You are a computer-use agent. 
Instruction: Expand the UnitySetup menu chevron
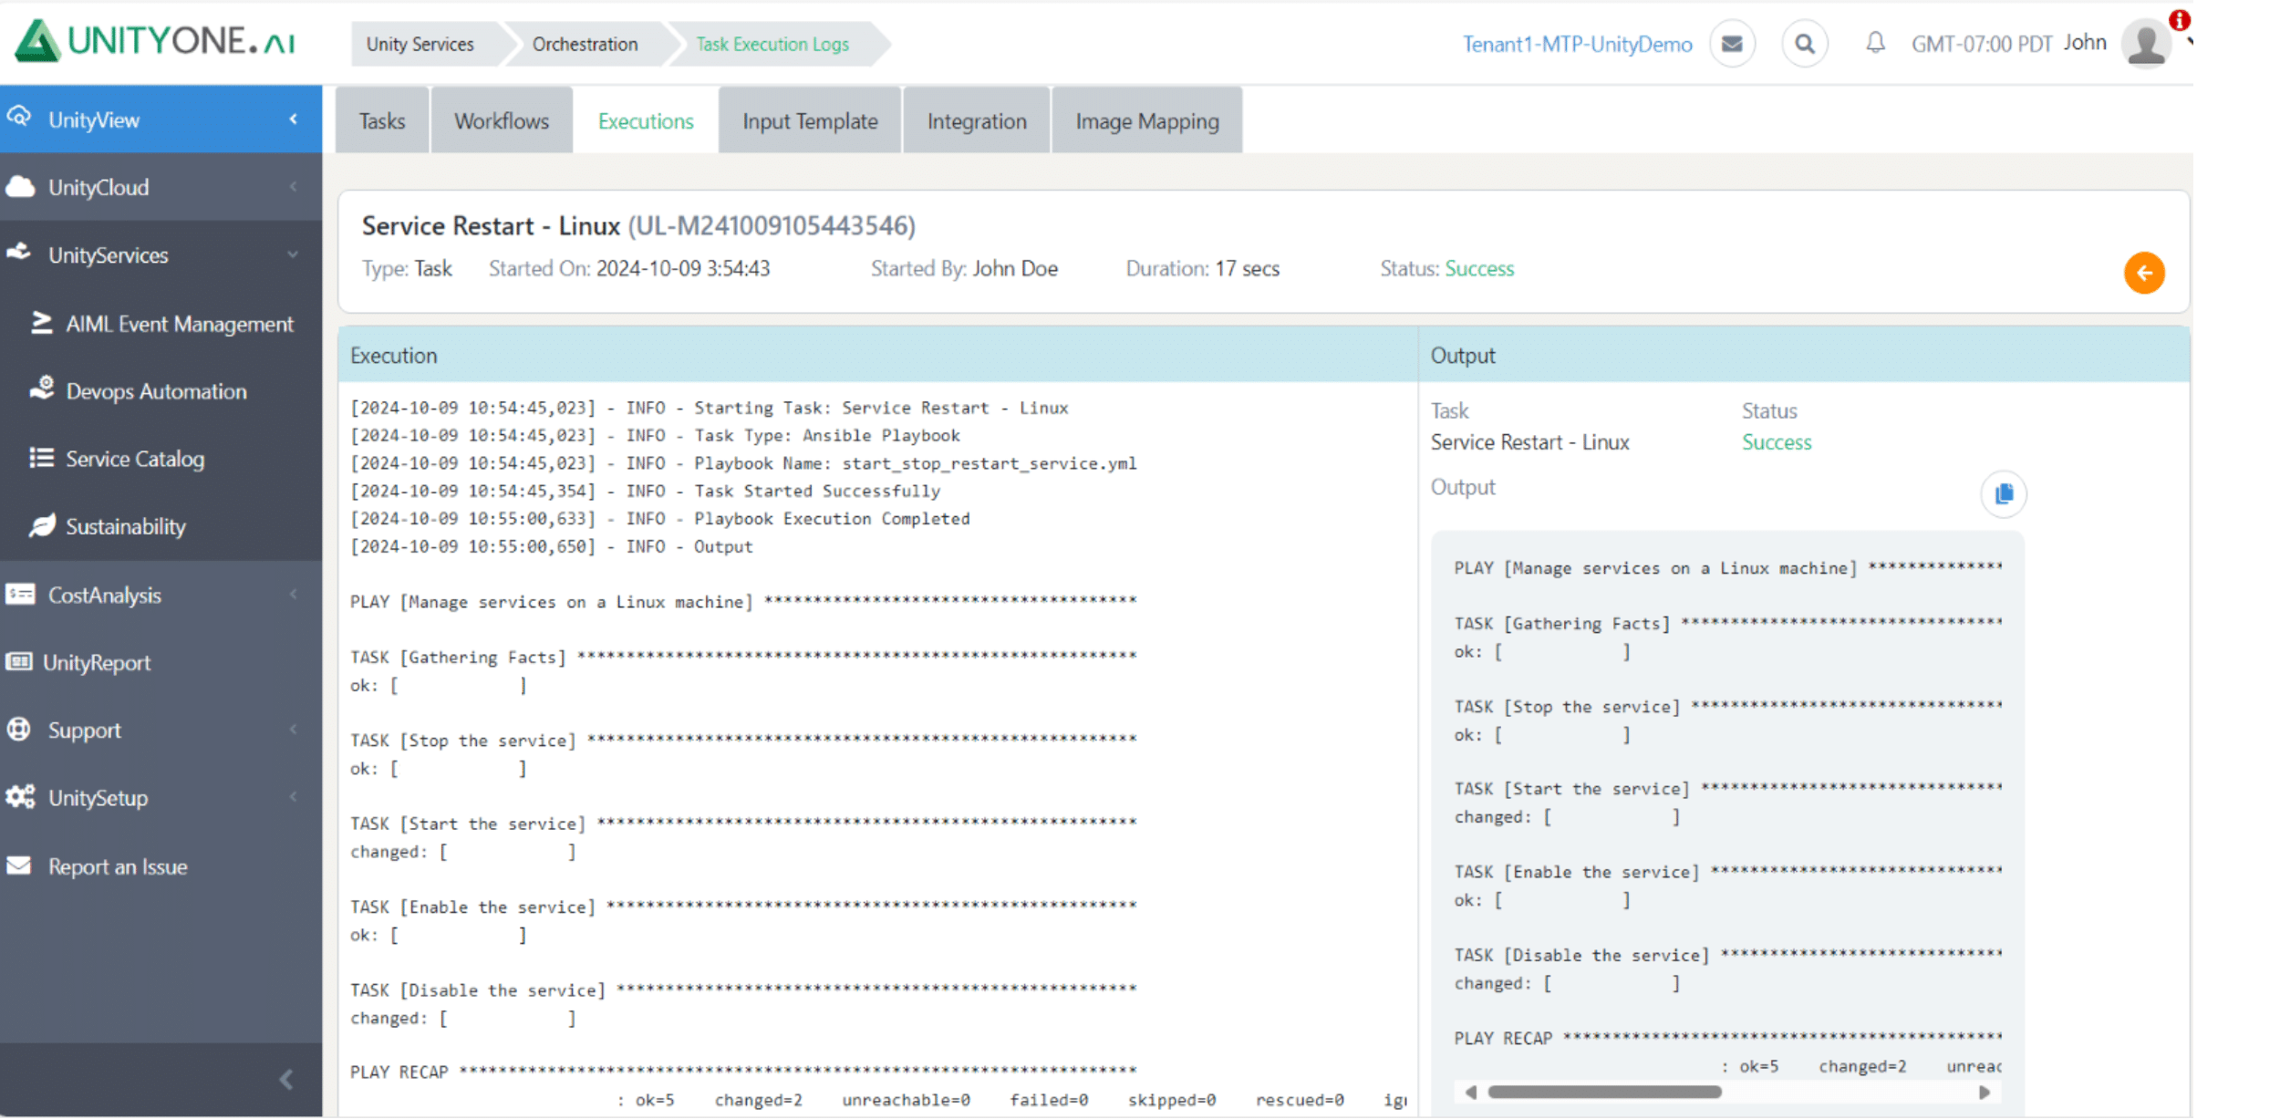(x=293, y=796)
